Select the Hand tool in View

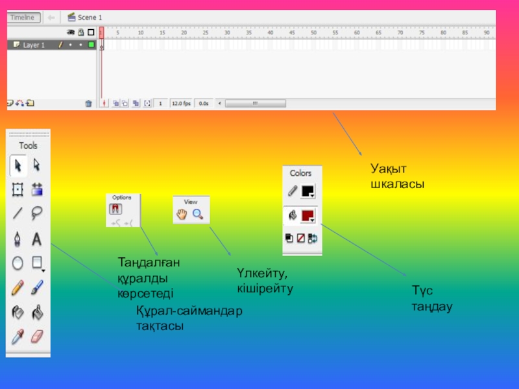(x=182, y=215)
